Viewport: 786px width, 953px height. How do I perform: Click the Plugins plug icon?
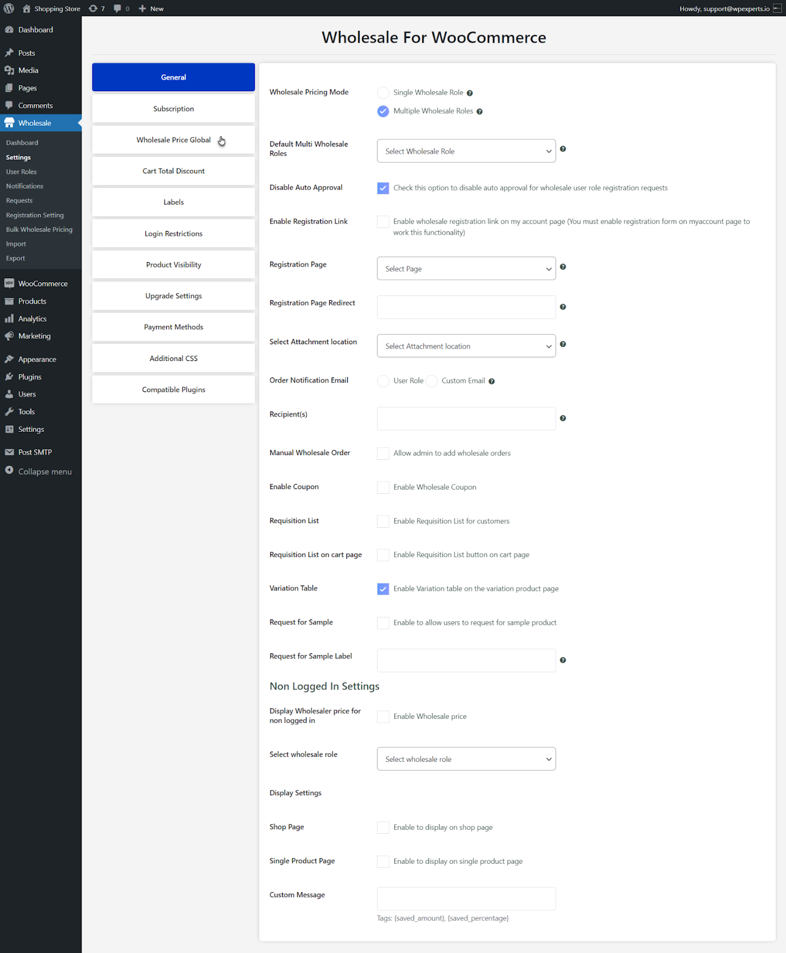[x=9, y=377]
